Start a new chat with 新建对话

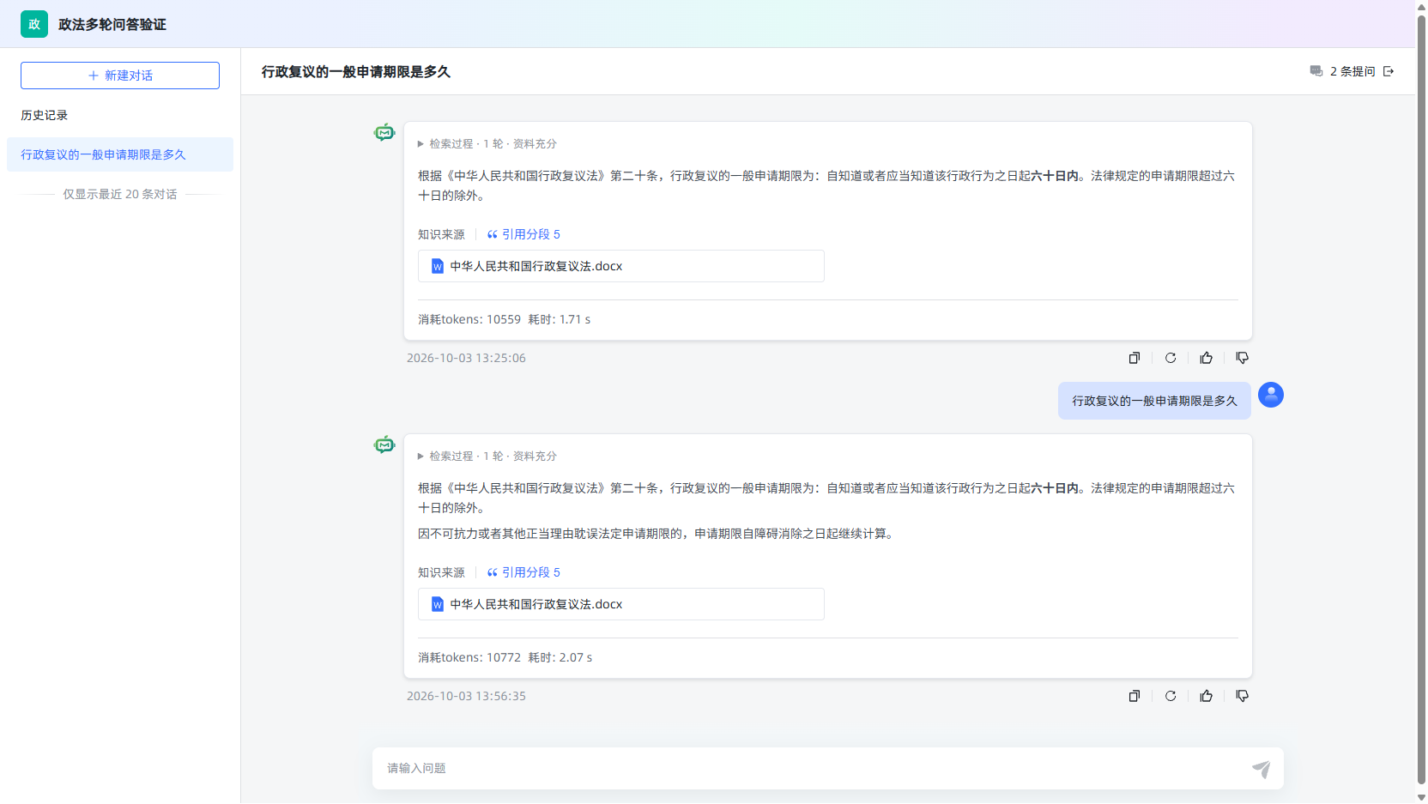click(x=120, y=76)
